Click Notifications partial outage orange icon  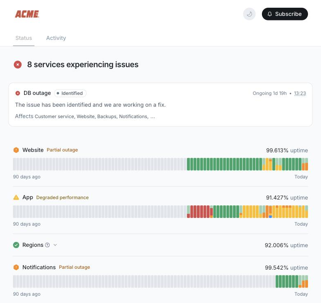coord(16,267)
